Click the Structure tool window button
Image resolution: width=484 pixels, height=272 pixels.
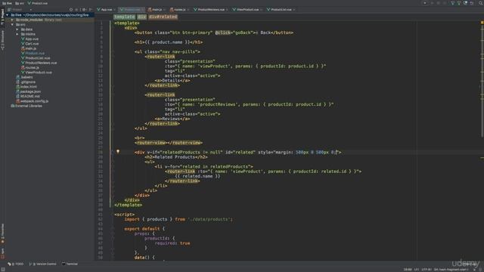[2, 39]
